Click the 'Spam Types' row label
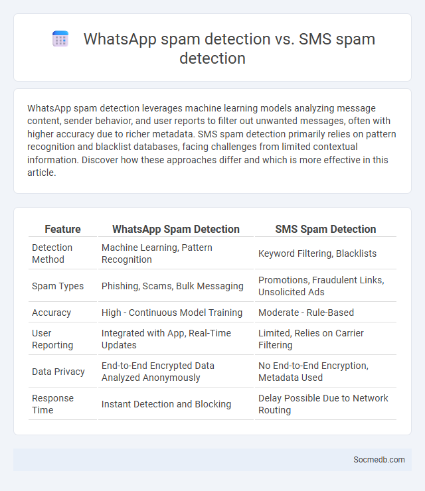425x491 pixels. pyautogui.click(x=62, y=286)
